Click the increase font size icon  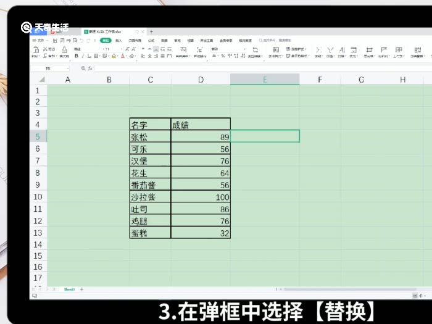coord(127,49)
